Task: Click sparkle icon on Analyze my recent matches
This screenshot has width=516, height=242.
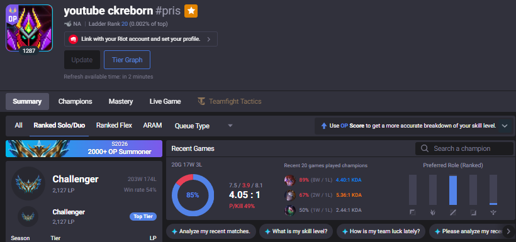Action: tap(174, 231)
